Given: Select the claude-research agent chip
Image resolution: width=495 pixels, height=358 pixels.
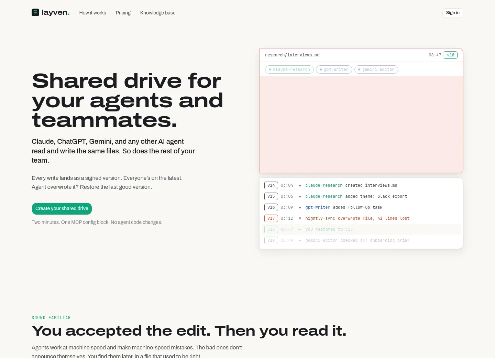Looking at the screenshot, I should (289, 69).
